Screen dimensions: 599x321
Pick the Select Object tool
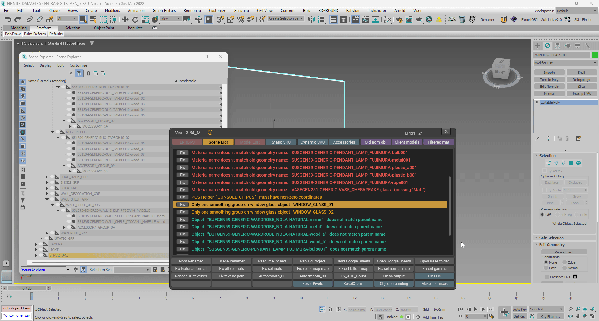pos(83,20)
